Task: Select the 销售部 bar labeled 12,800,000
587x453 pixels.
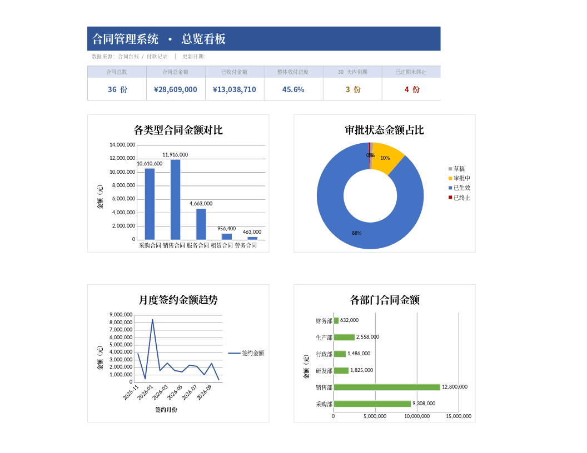Action: pyautogui.click(x=387, y=387)
